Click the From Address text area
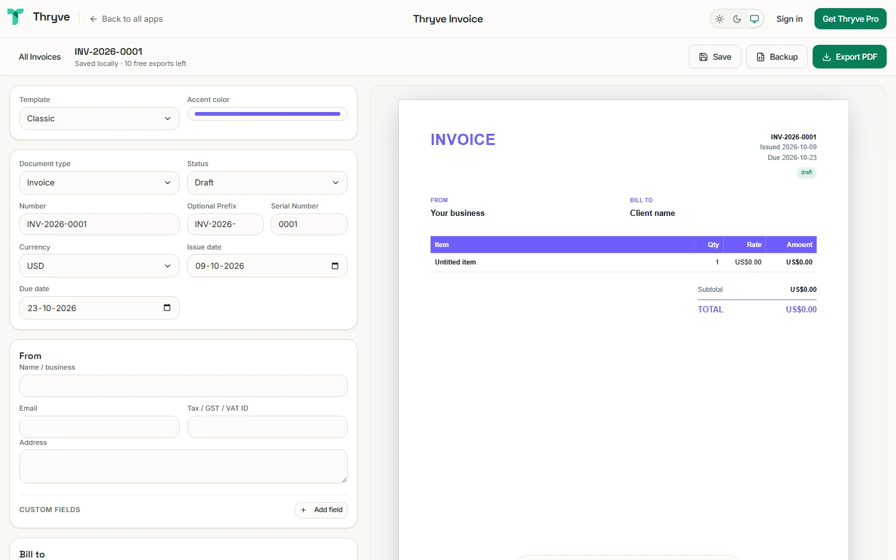This screenshot has width=896, height=560. coord(184,467)
